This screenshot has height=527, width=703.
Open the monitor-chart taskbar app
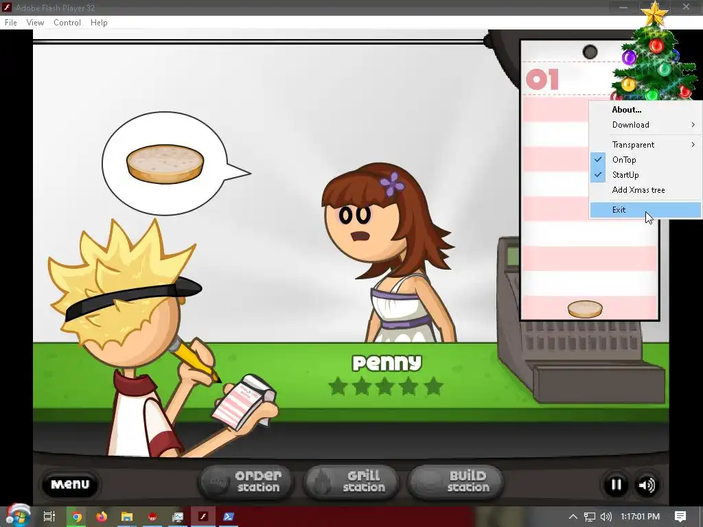178,517
